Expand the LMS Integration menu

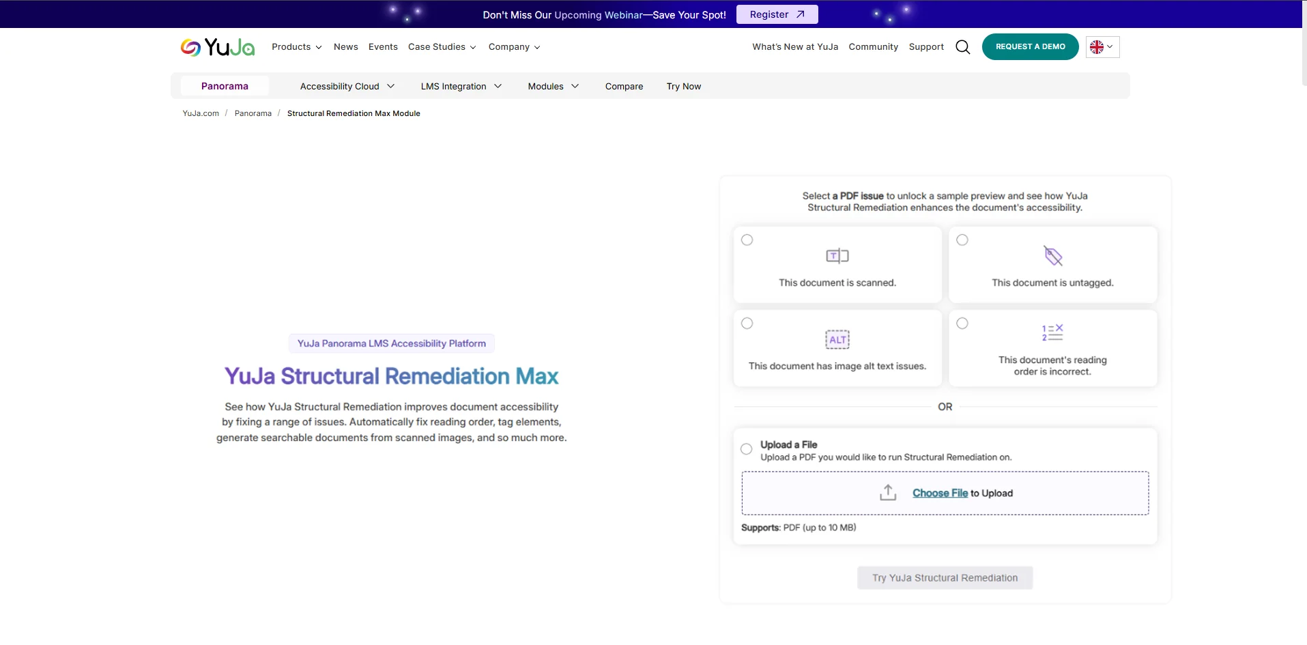pyautogui.click(x=461, y=87)
